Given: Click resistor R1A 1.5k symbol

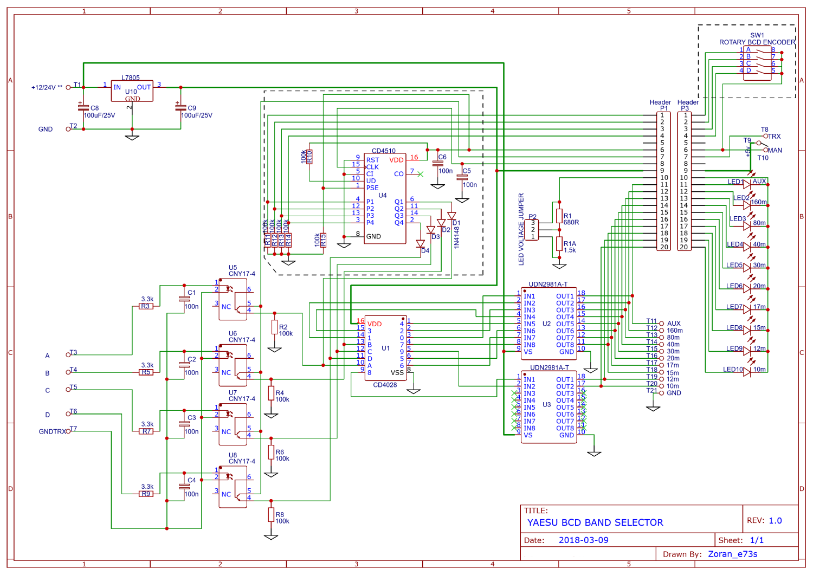Looking at the screenshot, I should 559,244.
